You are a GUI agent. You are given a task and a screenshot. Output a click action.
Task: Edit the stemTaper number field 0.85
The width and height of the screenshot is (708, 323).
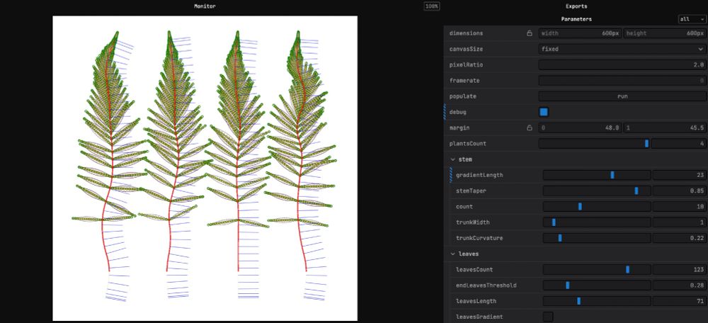click(x=679, y=191)
